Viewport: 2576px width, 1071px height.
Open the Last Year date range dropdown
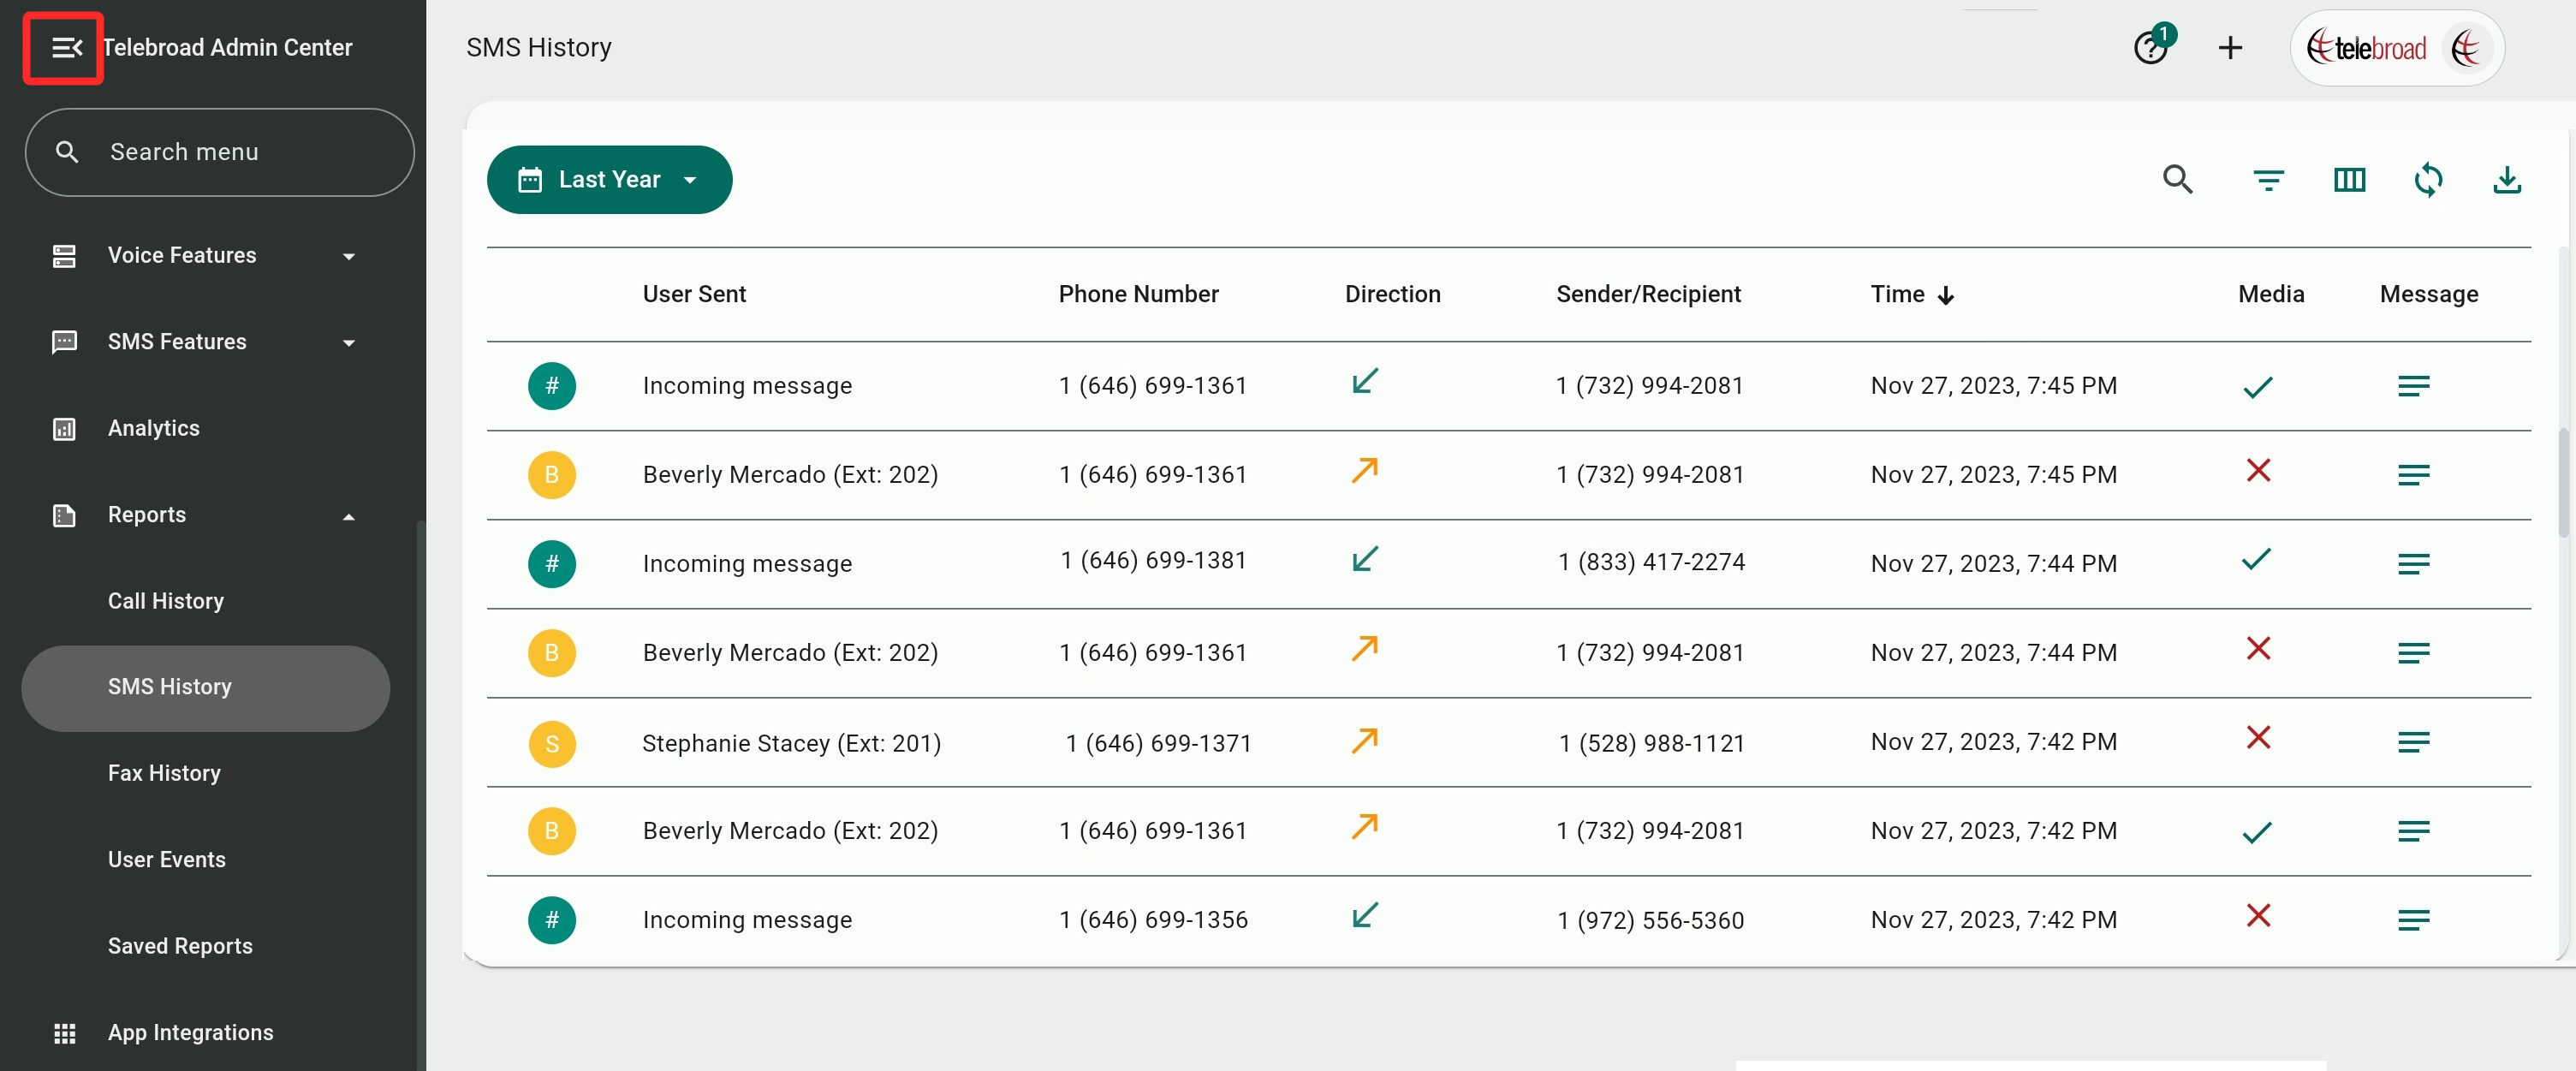[609, 180]
